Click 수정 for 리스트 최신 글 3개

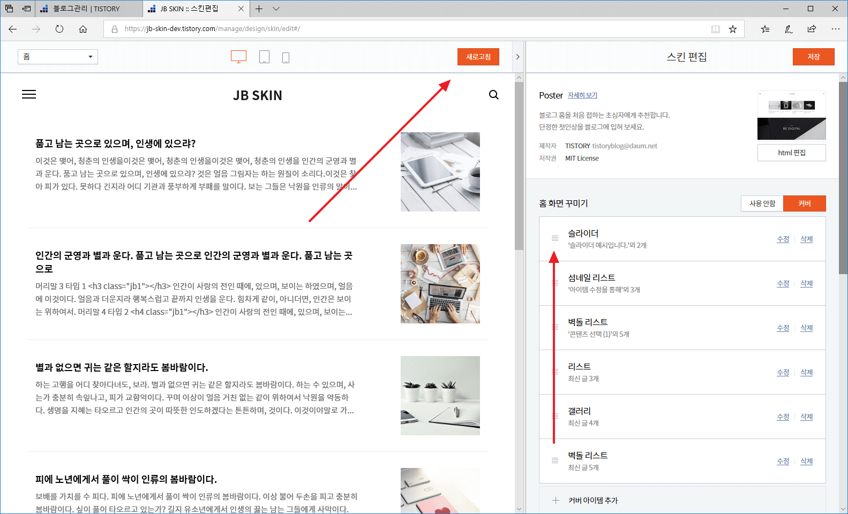click(x=783, y=373)
